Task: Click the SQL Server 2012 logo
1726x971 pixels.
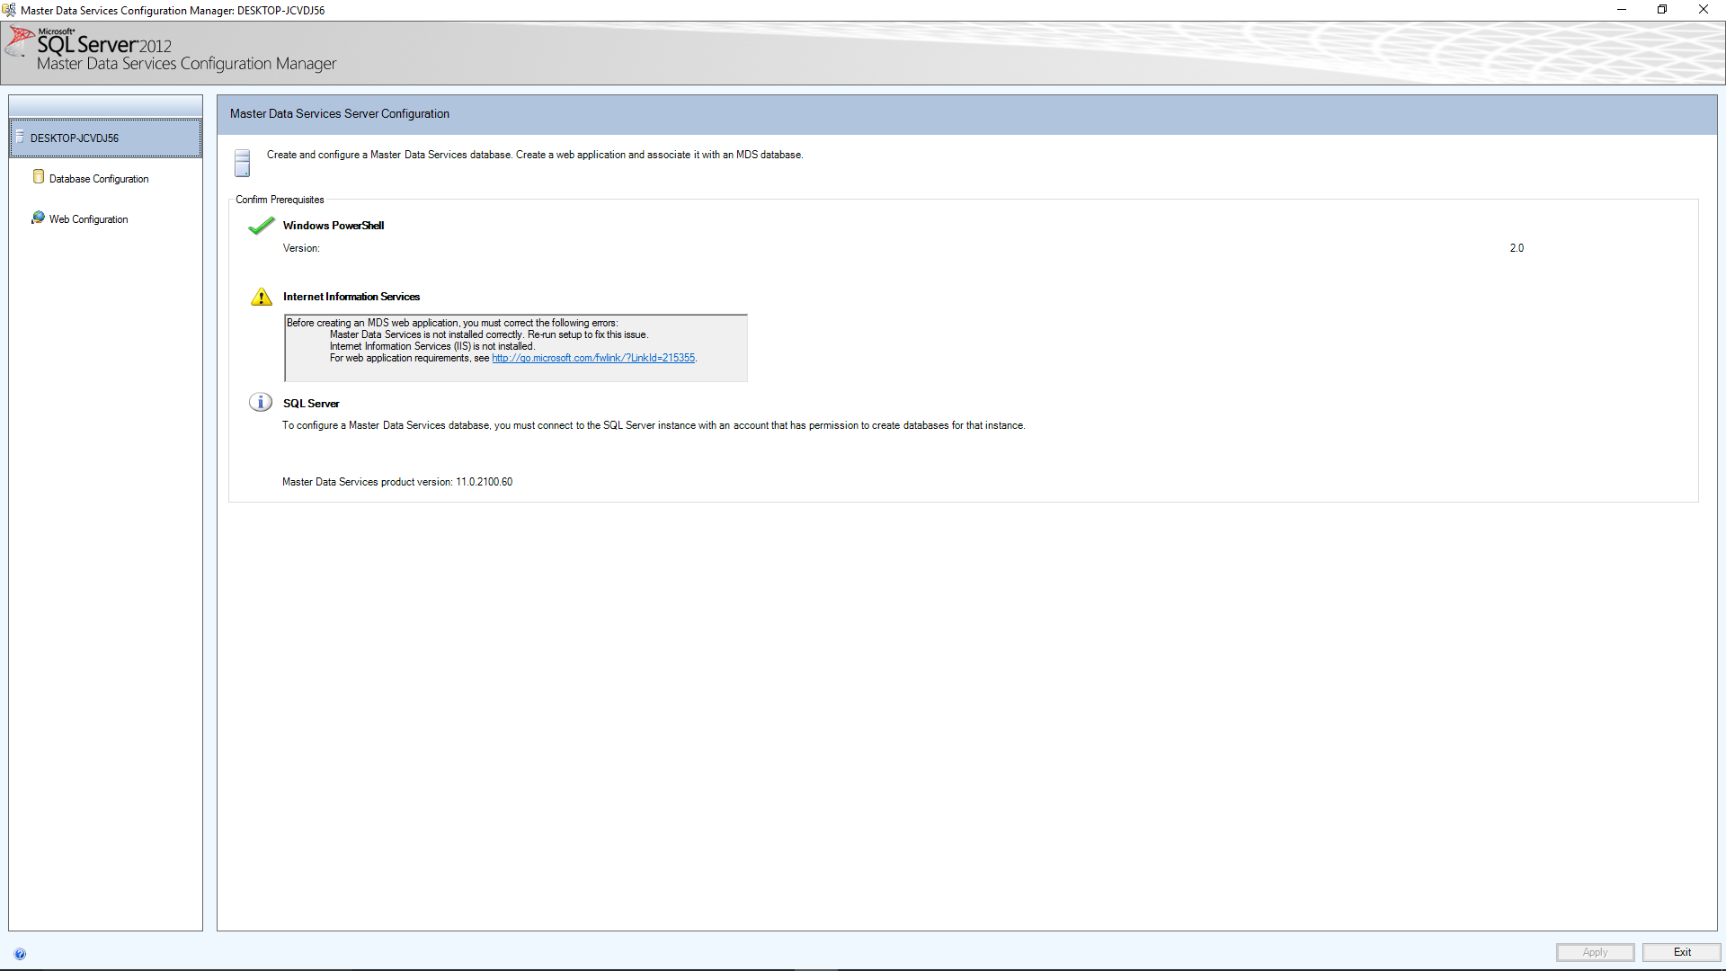Action: 90,42
